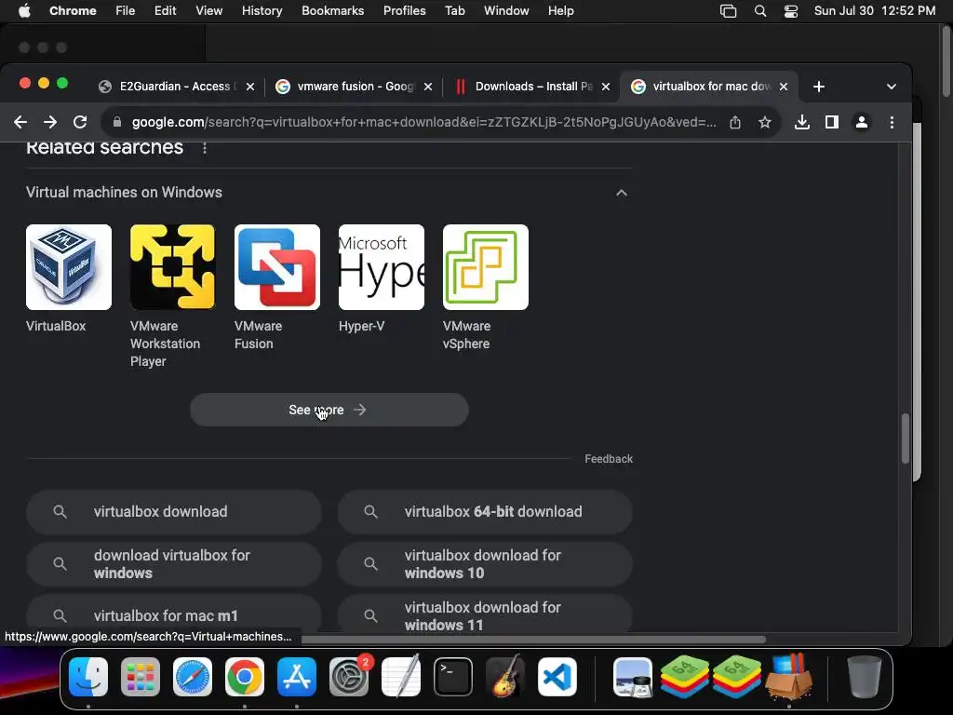Open App Store from the Dock
953x715 pixels.
297,677
